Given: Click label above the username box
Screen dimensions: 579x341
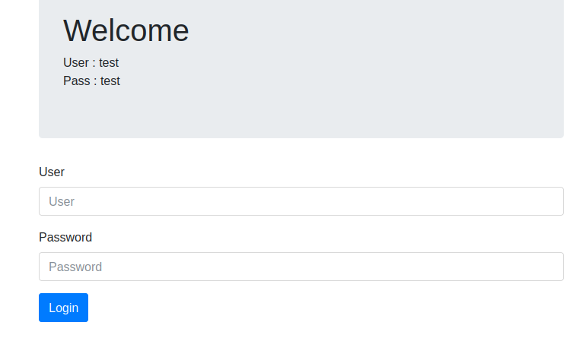Looking at the screenshot, I should coord(52,172).
